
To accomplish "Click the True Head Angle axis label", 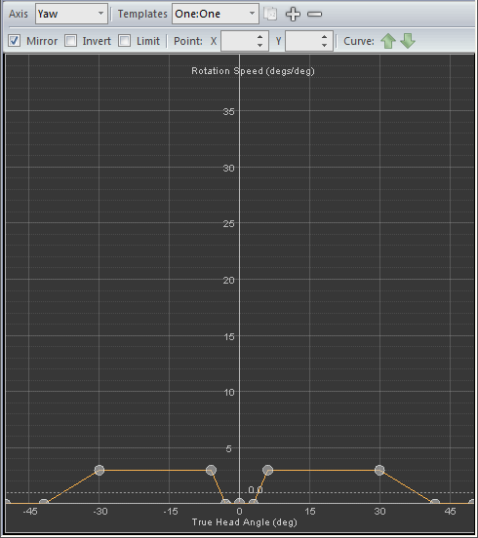I will point(245,522).
